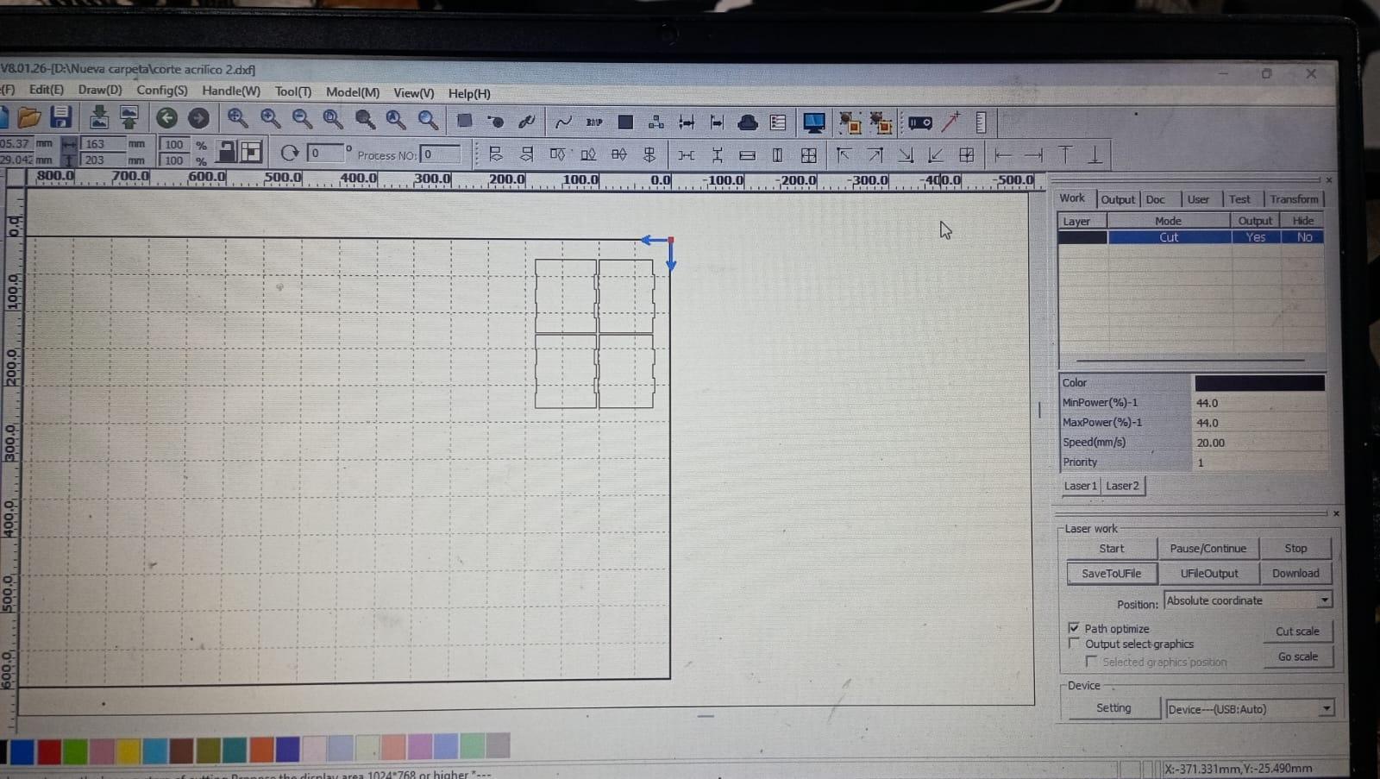This screenshot has width=1380, height=779.
Task: Switch to the Output tab
Action: (x=1118, y=199)
